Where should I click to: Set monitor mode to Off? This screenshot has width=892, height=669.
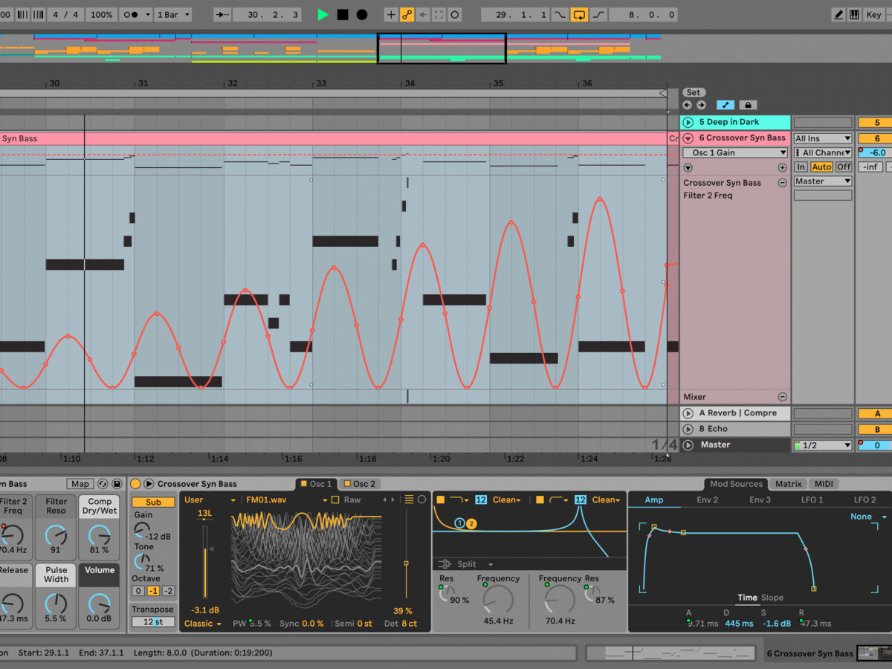[844, 167]
